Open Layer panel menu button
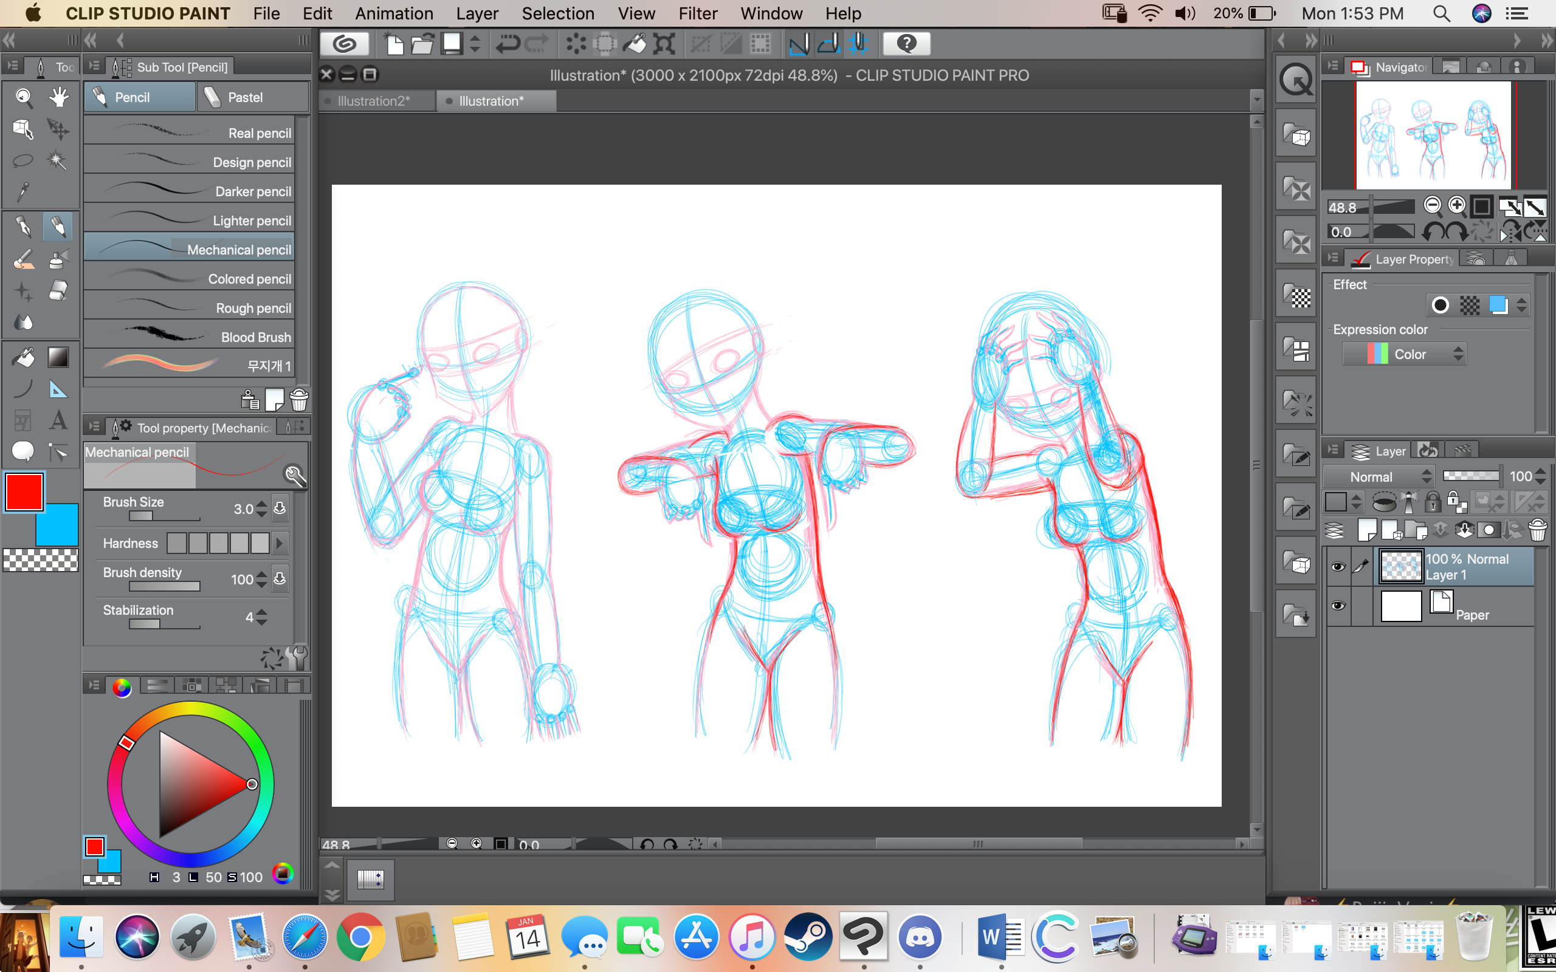1556x972 pixels. coord(1333,451)
